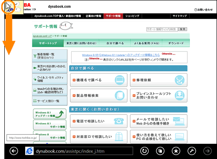Click telephone icon in 電話で相談したい
Screen dimensions: 217x159
tap(119, 121)
